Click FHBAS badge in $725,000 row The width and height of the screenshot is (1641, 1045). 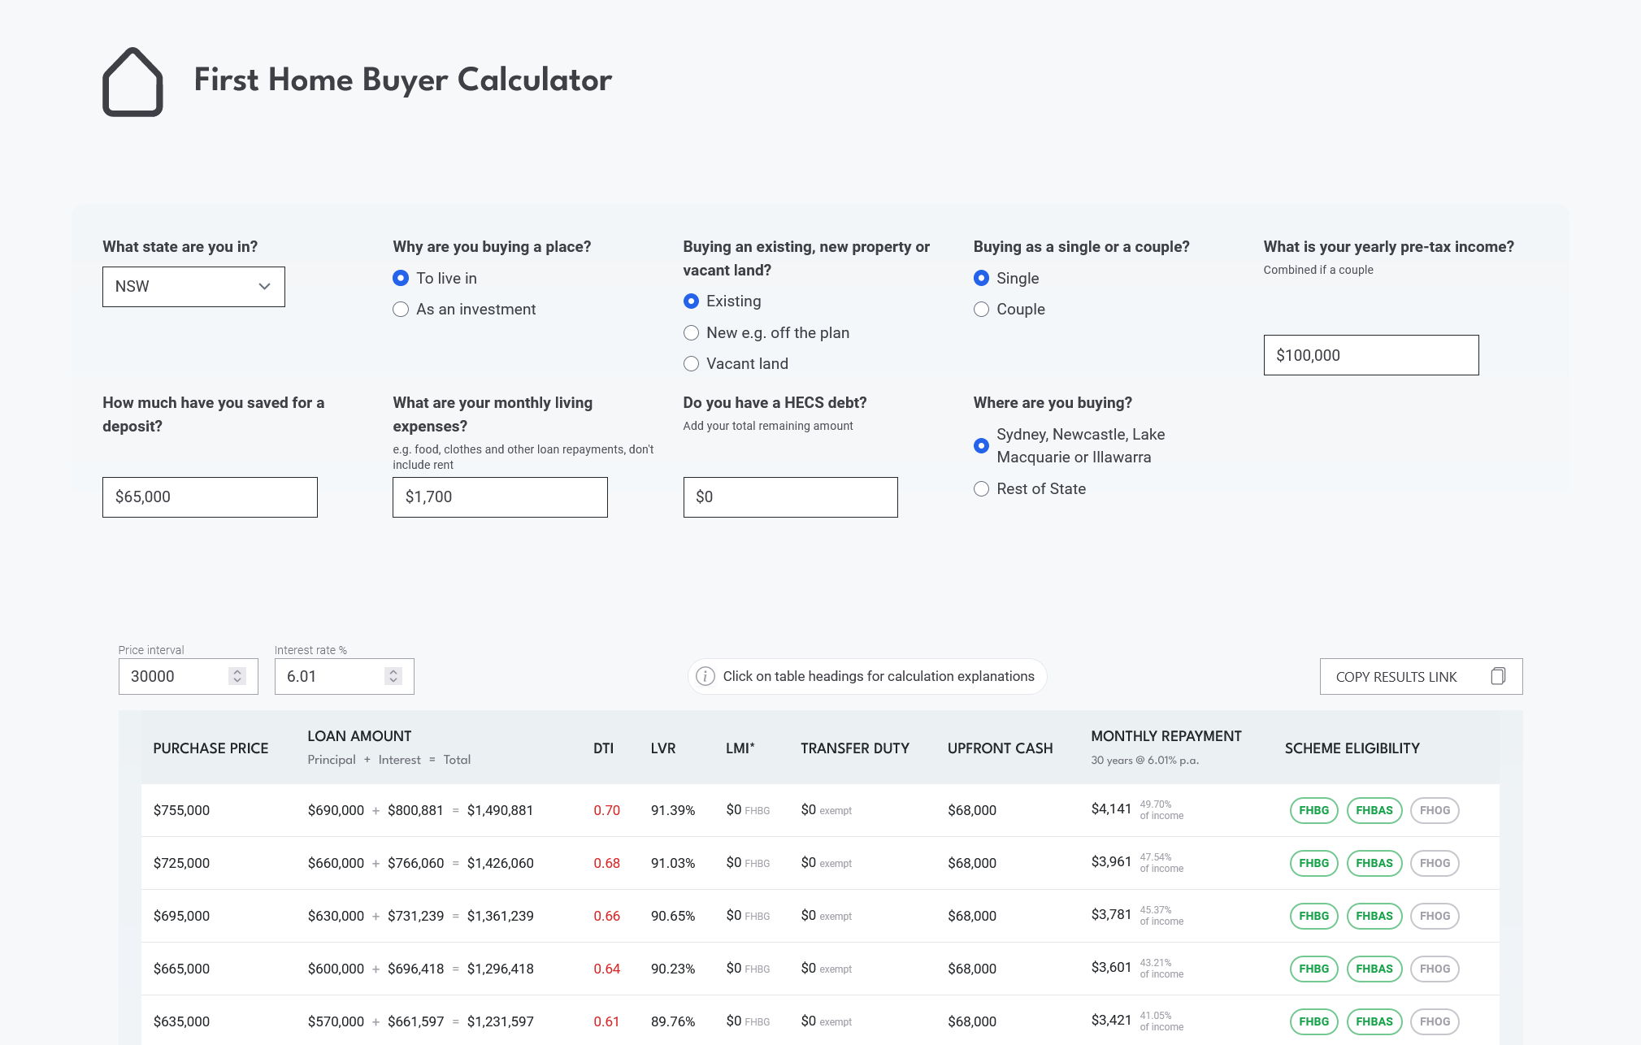(x=1374, y=863)
